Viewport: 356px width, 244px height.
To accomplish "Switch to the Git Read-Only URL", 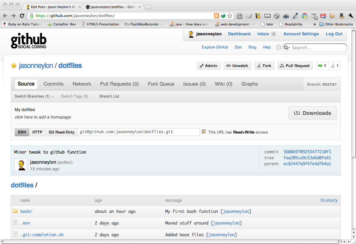I will point(61,132).
